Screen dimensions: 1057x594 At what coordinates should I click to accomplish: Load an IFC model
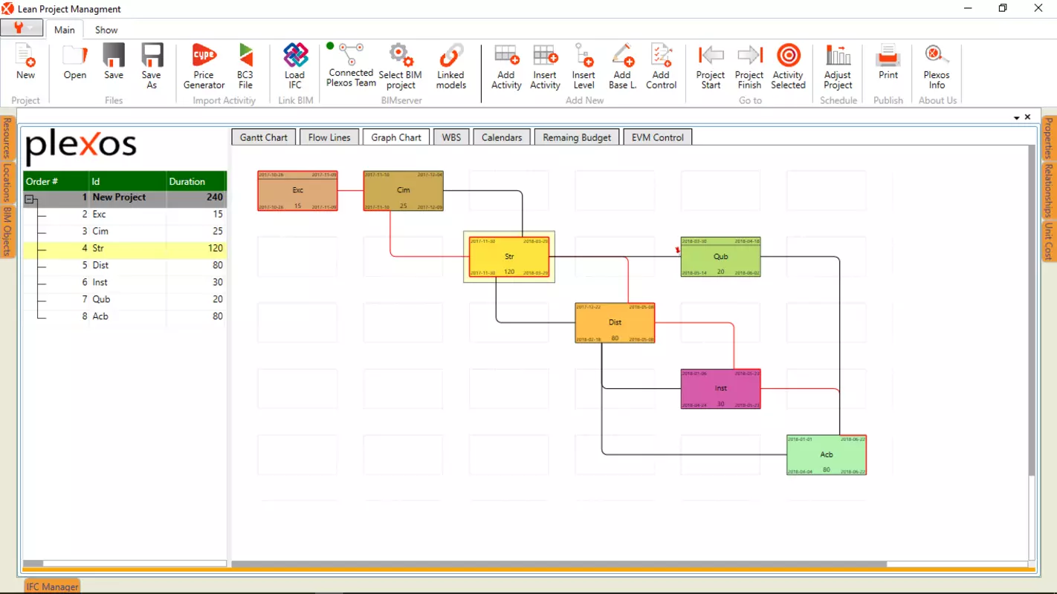(295, 67)
